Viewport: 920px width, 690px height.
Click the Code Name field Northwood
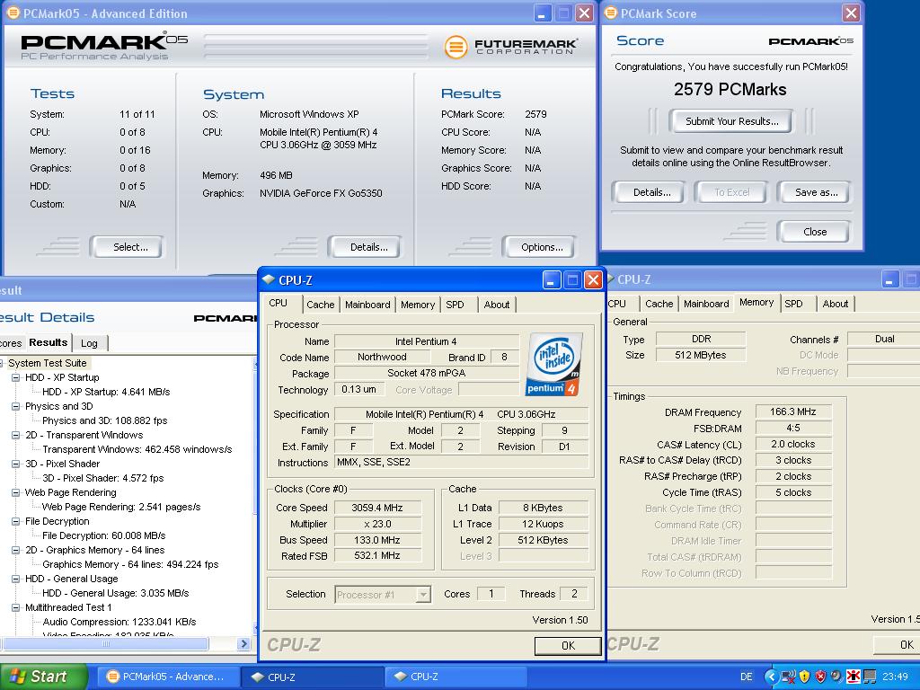pos(381,357)
